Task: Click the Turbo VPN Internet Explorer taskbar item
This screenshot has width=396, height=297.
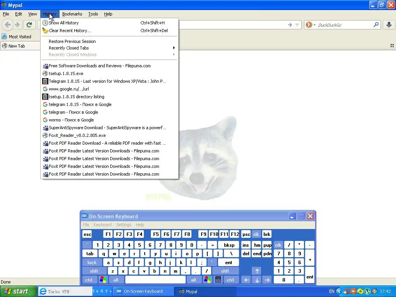Action: 65,292
